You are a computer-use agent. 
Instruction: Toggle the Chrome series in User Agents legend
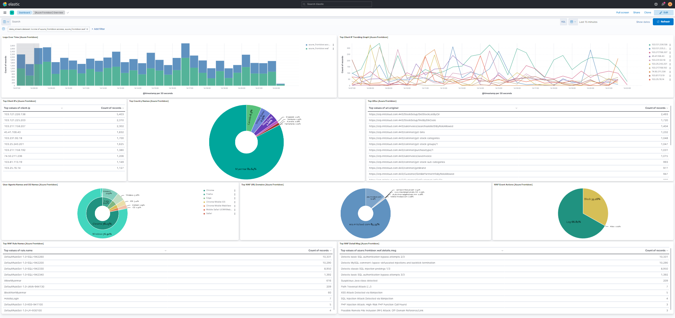click(210, 190)
